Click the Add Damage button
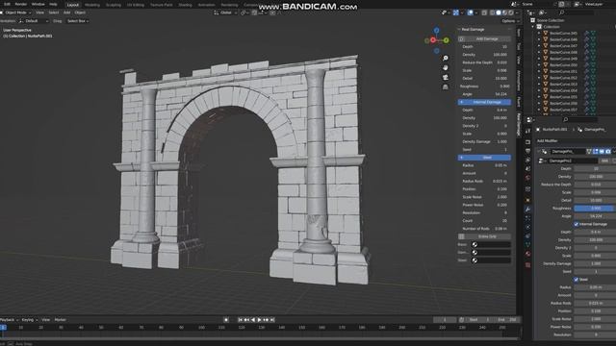 [487, 38]
